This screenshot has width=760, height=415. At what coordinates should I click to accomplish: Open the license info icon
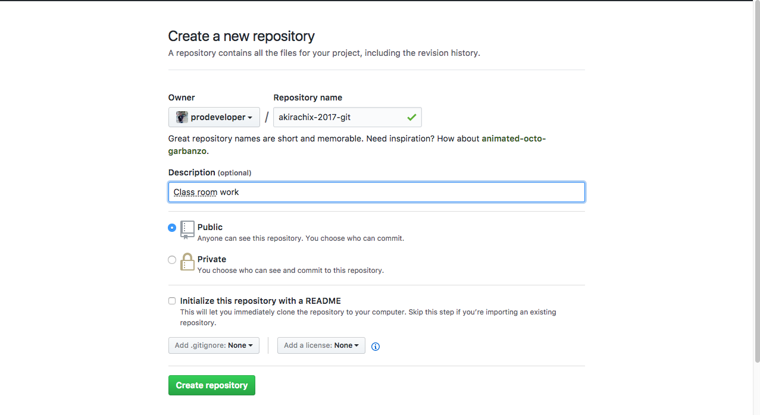click(x=376, y=346)
